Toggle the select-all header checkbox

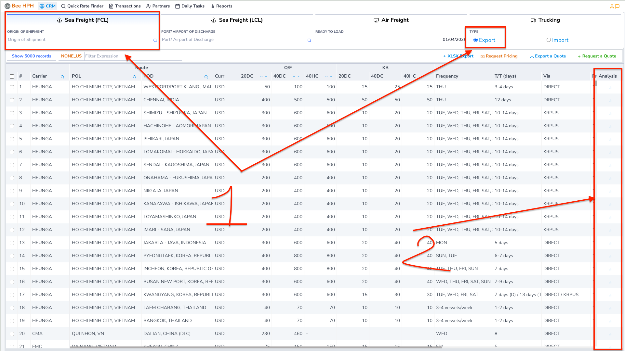pos(12,77)
